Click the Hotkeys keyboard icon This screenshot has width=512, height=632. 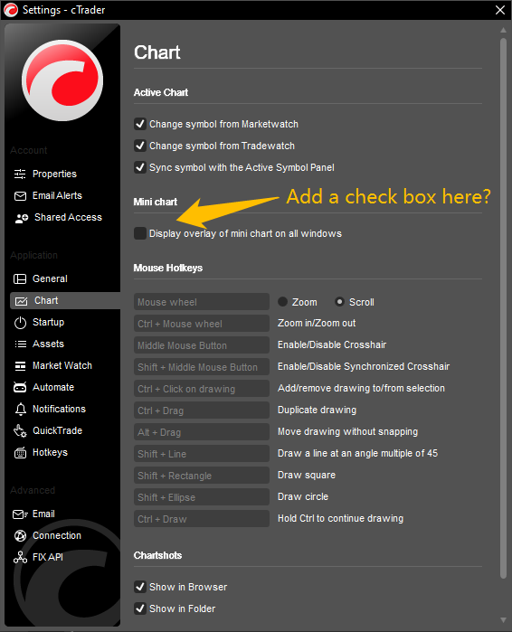click(20, 453)
